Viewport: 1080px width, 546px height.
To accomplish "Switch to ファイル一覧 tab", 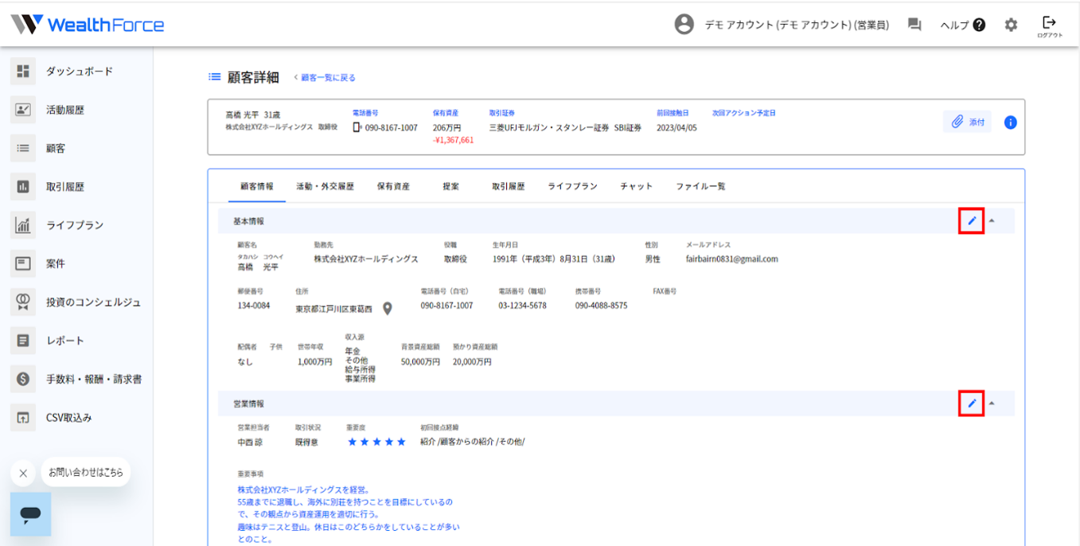I will click(700, 186).
